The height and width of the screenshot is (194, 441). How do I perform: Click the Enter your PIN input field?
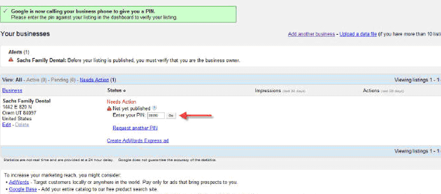[x=156, y=116]
